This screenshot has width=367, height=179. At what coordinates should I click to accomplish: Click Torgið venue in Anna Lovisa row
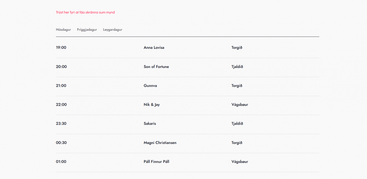coord(237,48)
